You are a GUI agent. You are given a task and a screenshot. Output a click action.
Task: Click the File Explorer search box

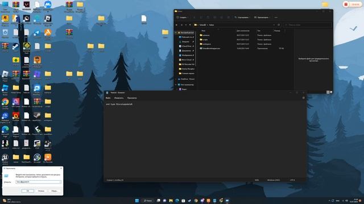pos(307,25)
